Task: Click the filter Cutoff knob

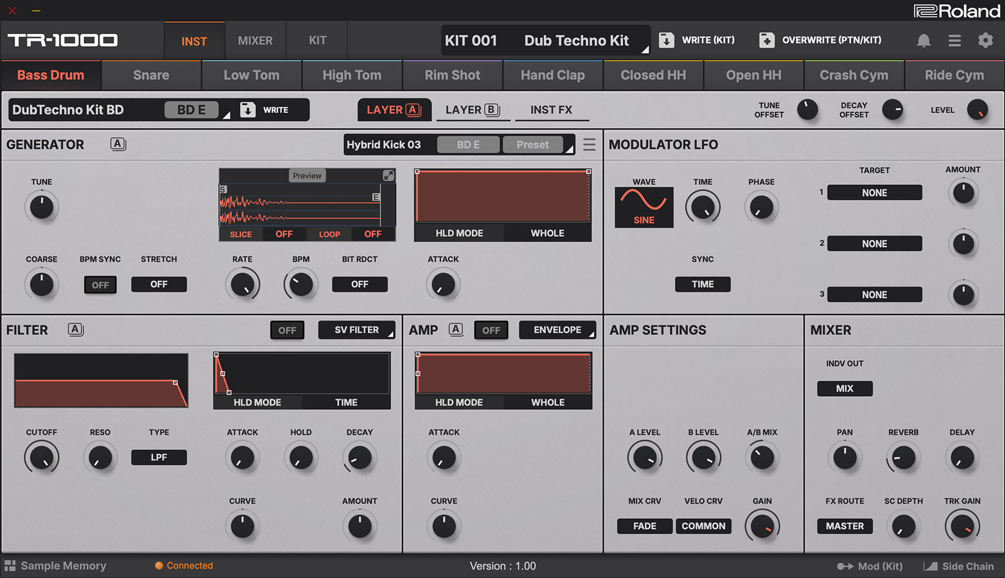Action: click(x=41, y=458)
